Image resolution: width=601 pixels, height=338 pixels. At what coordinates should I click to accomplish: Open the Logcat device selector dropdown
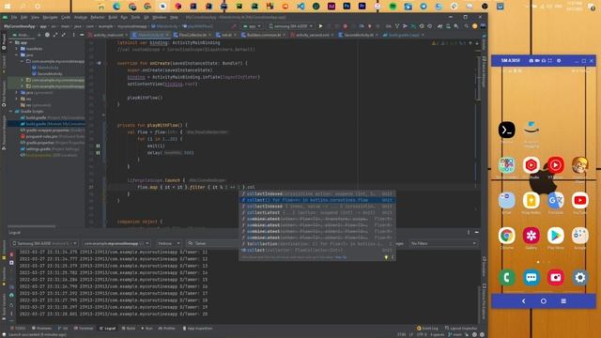[44, 243]
